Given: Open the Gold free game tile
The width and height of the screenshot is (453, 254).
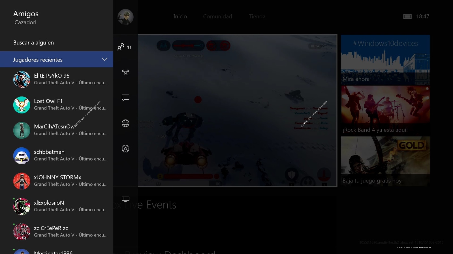Looking at the screenshot, I should click(385, 161).
